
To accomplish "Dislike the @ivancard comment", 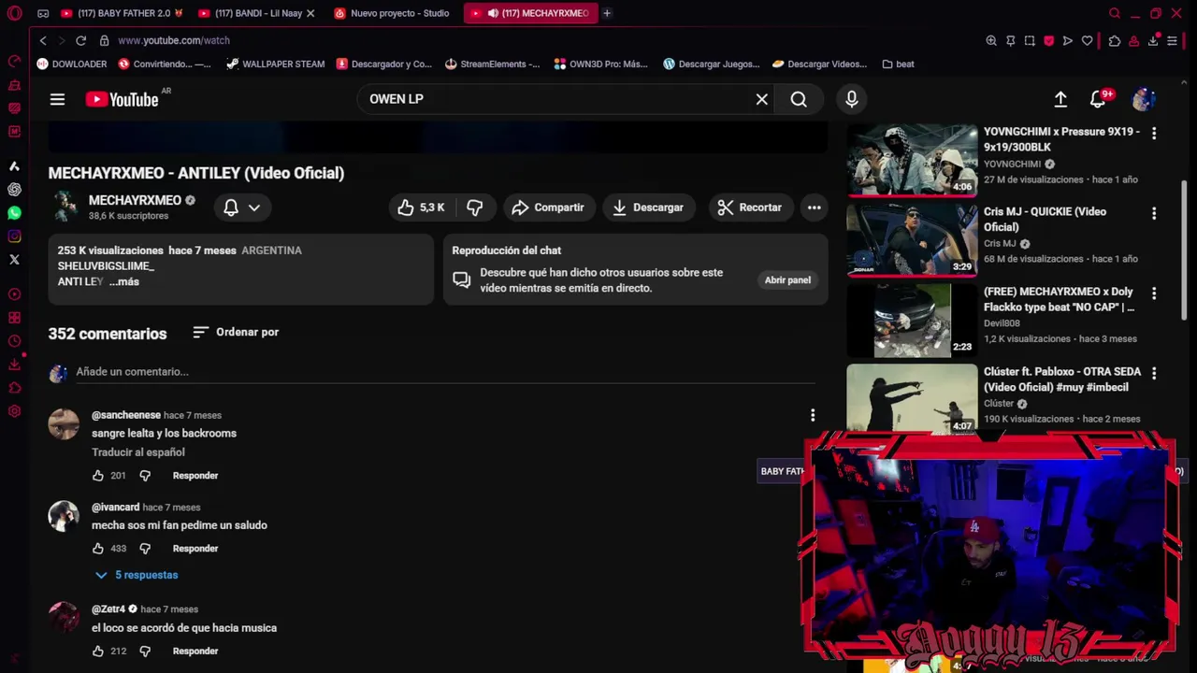I will (x=145, y=549).
